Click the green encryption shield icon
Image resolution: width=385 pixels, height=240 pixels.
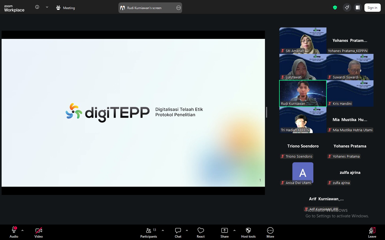335,7
